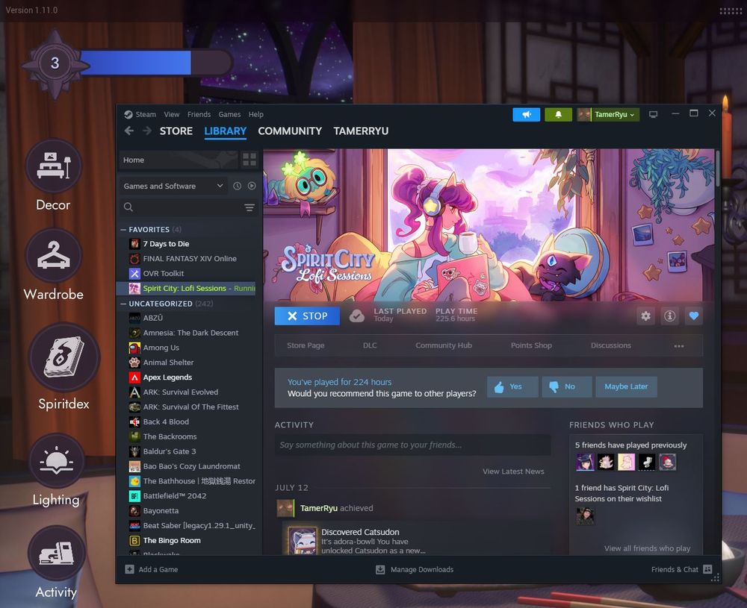Click the library page vertical scrollbar

click(x=717, y=169)
